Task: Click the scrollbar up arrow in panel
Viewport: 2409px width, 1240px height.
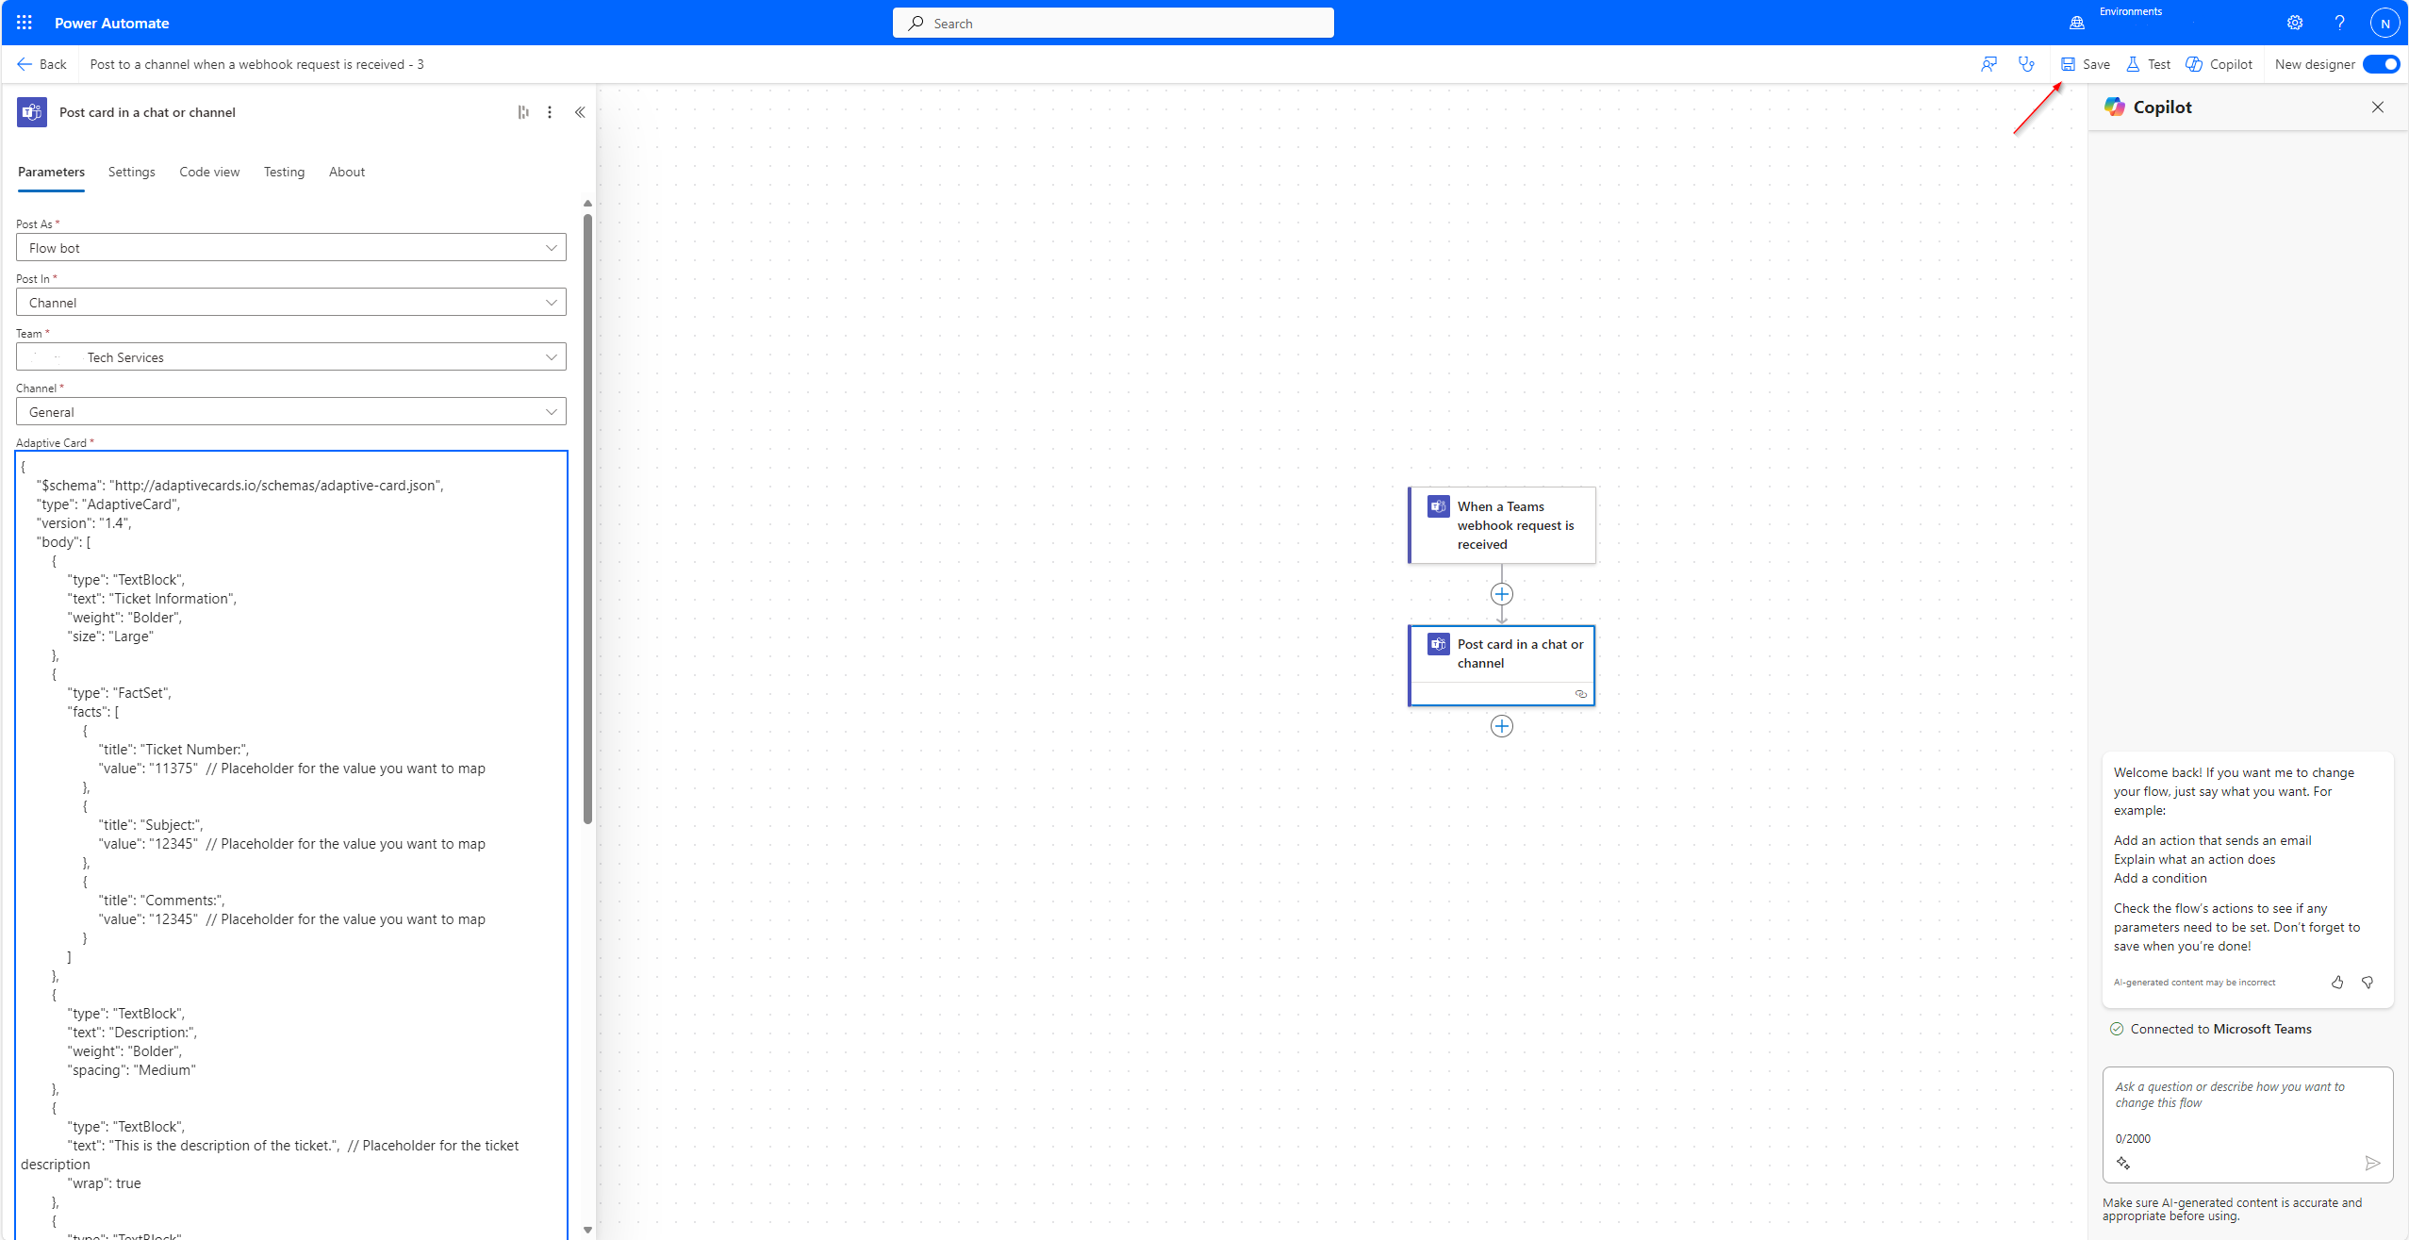Action: (x=587, y=203)
